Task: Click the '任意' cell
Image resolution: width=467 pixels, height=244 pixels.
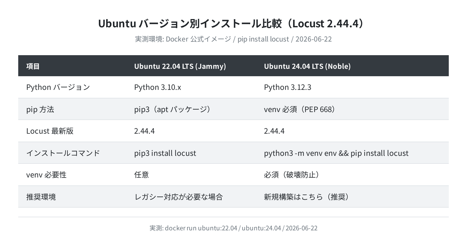Action: click(142, 175)
